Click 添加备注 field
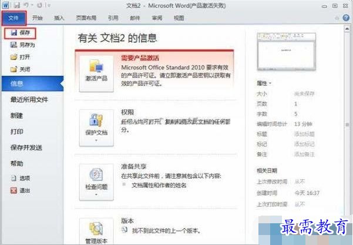Screen dimensions: 353x245 [x=304, y=155]
